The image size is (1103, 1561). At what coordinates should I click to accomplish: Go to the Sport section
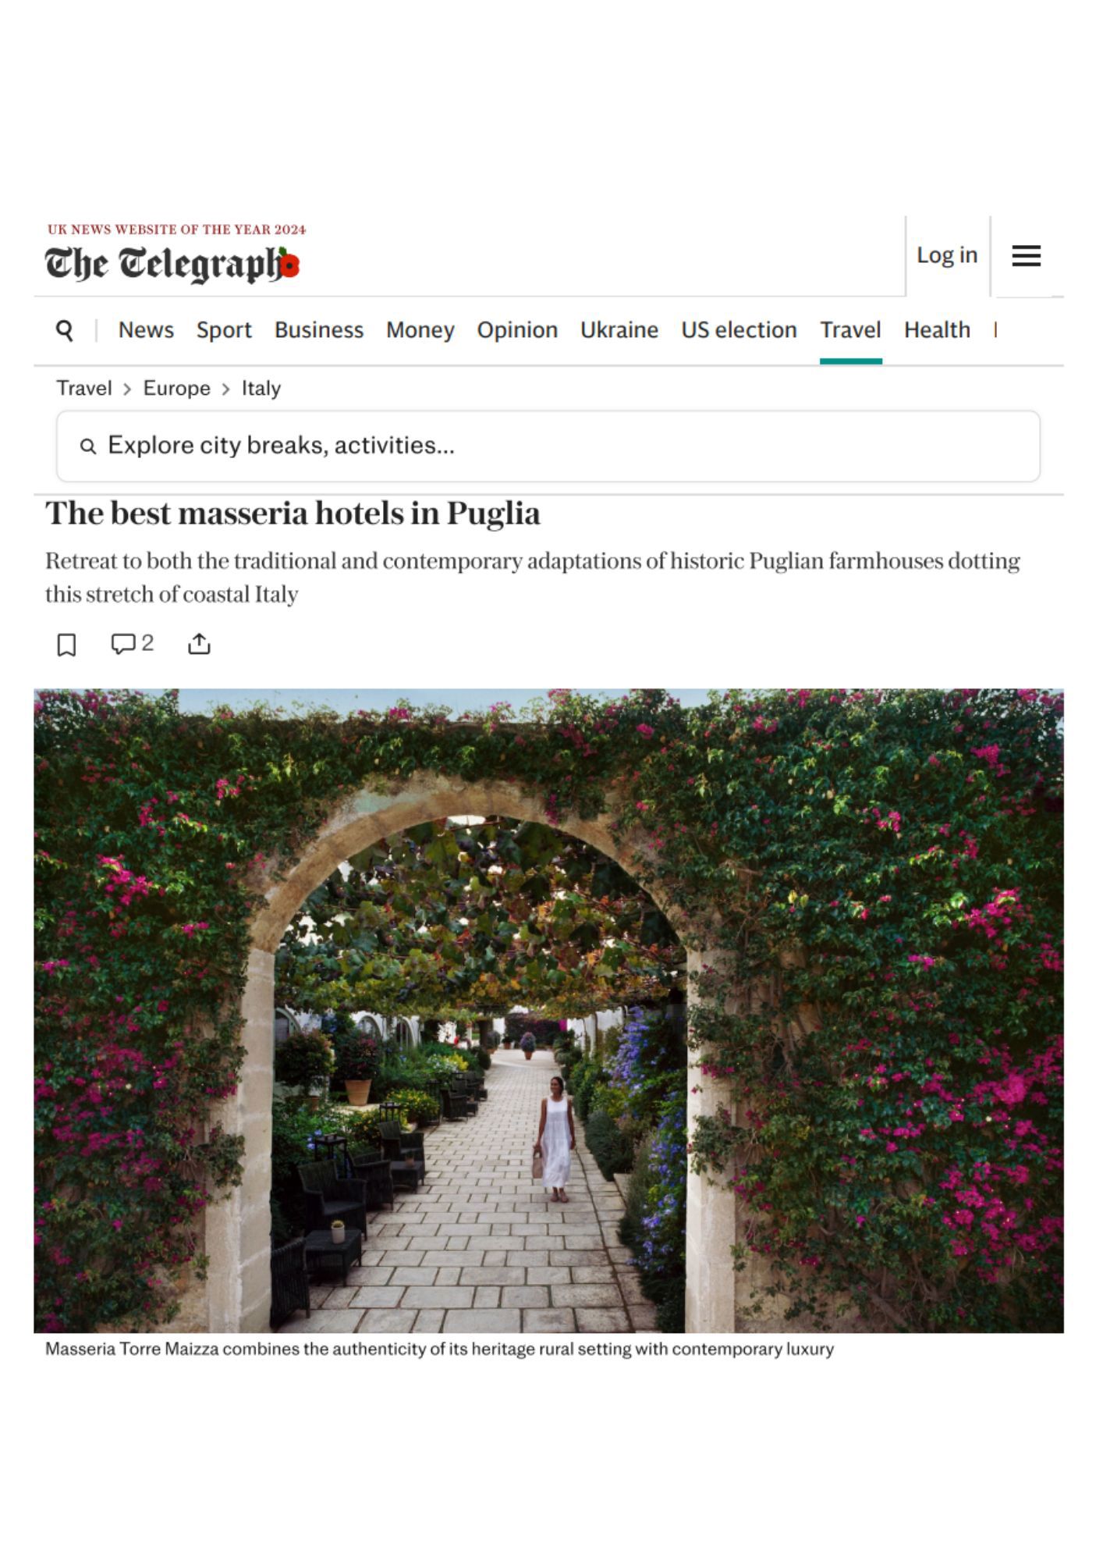coord(224,330)
